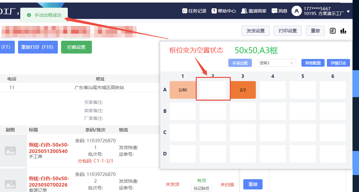The image size is (359, 192).
Task: Click 未扫描 status text
Action: [x=227, y=184]
